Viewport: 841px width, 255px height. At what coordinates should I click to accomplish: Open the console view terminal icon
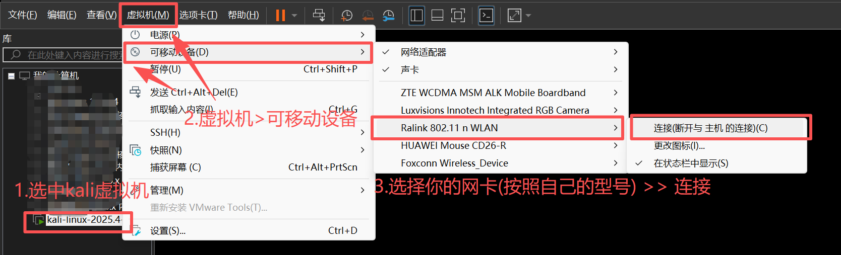[x=486, y=15]
